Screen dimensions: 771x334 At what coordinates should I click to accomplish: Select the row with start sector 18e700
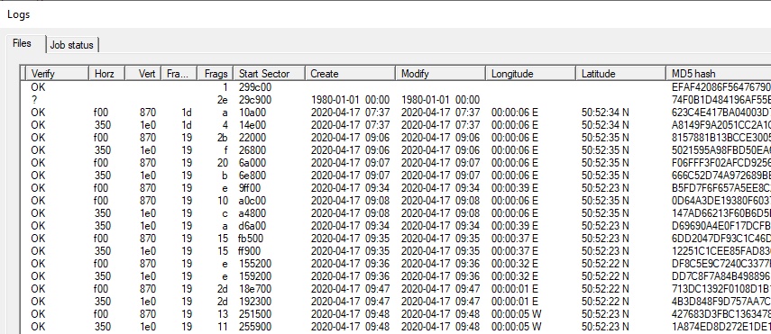396,288
